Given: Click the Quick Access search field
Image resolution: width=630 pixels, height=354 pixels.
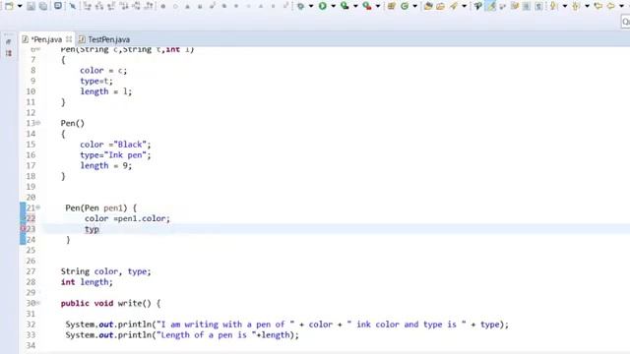Looking at the screenshot, I should (626, 22).
